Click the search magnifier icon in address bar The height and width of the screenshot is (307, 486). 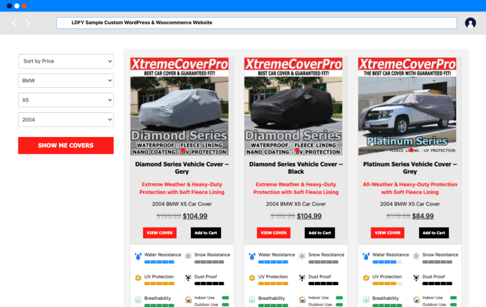pyautogui.click(x=63, y=23)
